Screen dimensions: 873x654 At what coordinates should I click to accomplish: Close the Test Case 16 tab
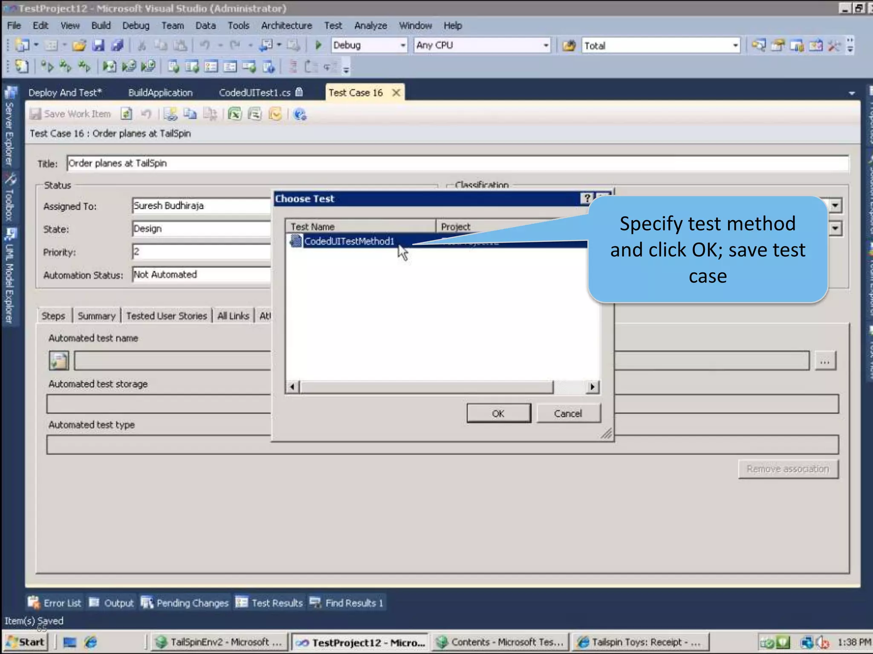click(x=396, y=93)
